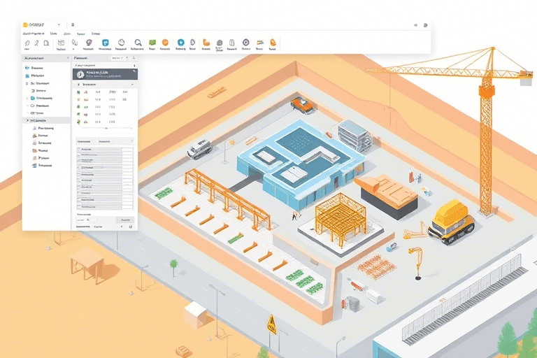Image resolution: width=537 pixels, height=358 pixels.
Task: Click the gray building icon in toolbar
Action: (219, 43)
